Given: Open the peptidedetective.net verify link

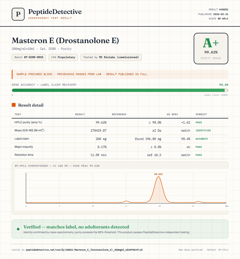Looking at the screenshot, I should point(84,250).
